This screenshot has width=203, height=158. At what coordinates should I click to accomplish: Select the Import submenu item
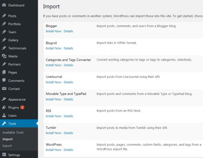pyautogui.click(x=7, y=139)
